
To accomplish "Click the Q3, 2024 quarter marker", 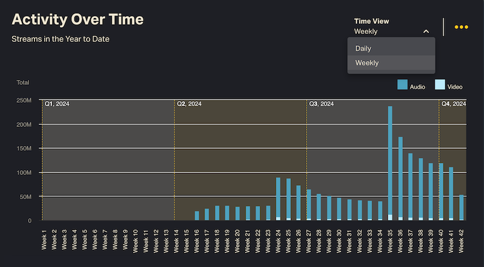I will 322,104.
